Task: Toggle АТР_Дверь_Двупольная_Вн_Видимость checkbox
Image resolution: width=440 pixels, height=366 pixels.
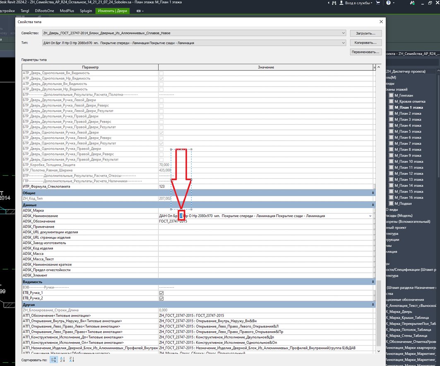Action: coord(161,84)
